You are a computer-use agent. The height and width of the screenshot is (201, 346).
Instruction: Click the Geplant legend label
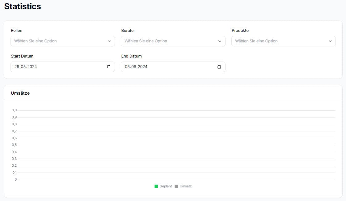[x=166, y=186]
